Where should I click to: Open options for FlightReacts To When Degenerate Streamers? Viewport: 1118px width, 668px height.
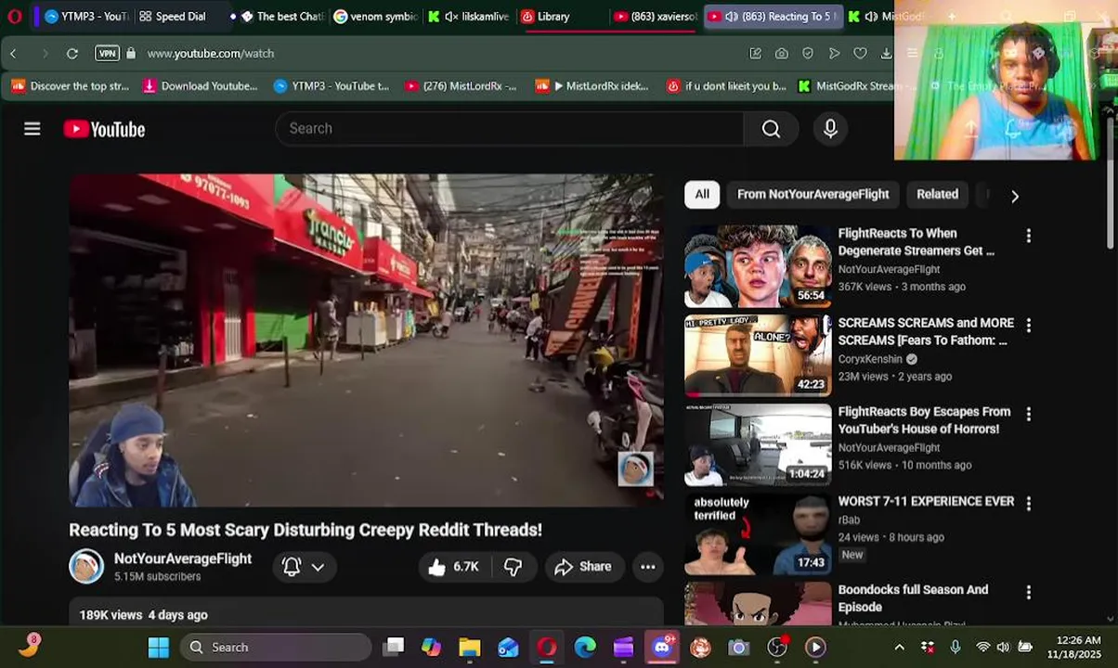click(x=1028, y=236)
